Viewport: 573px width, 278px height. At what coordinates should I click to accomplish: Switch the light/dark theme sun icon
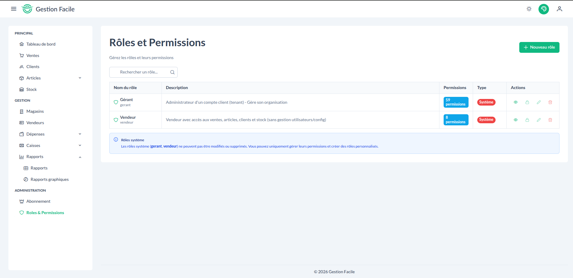coord(529,9)
